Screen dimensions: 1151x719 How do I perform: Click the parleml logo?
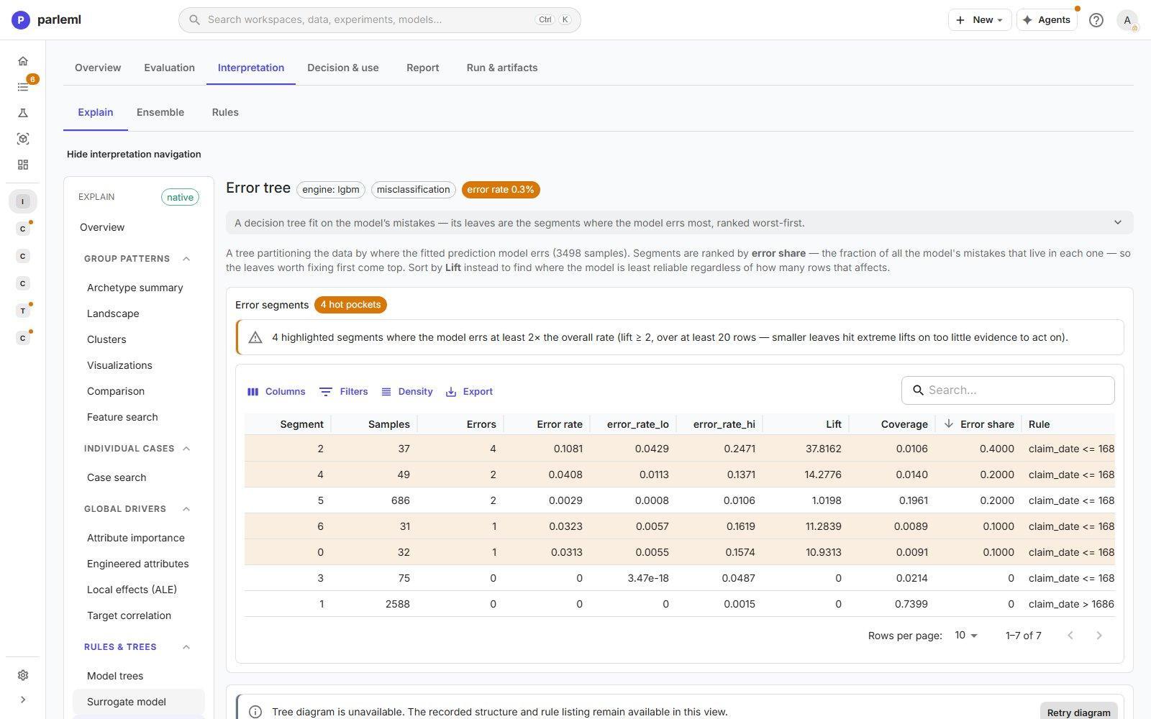(x=47, y=20)
